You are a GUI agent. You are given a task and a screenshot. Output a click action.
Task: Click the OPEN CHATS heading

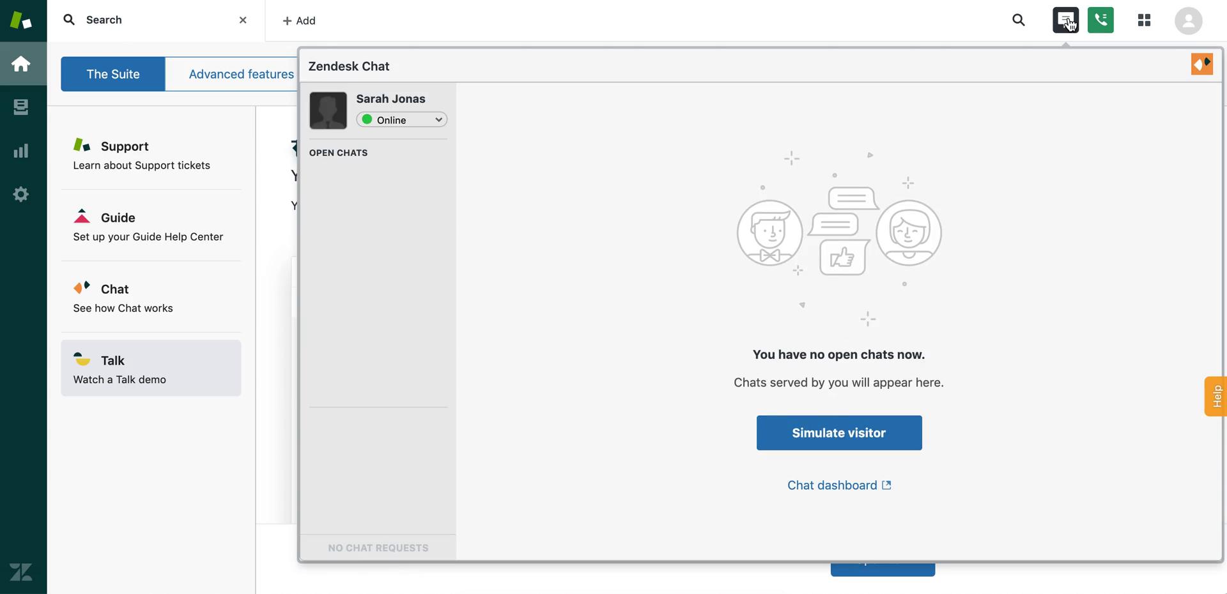click(x=338, y=153)
